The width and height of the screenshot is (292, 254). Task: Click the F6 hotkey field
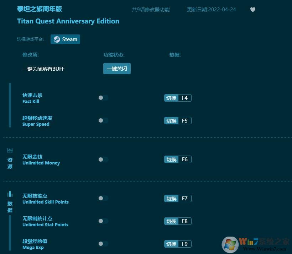tap(185, 160)
